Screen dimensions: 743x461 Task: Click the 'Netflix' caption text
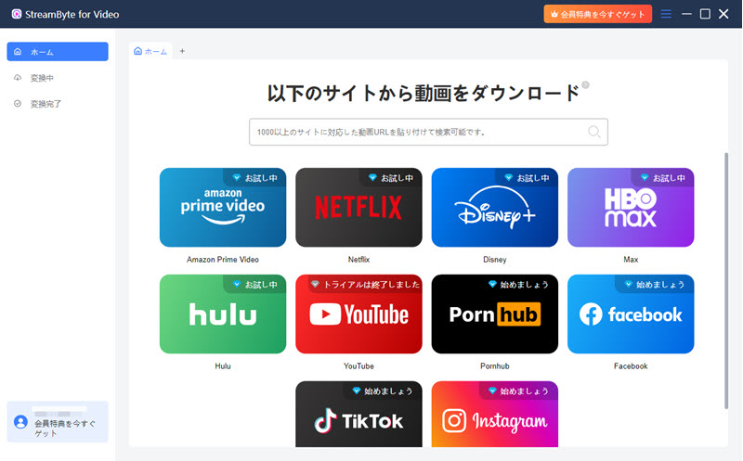(358, 260)
